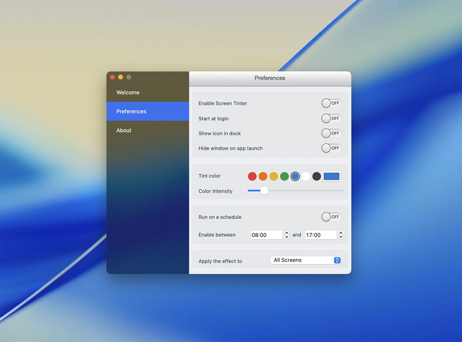This screenshot has width=462, height=342.
Task: Click the Color Intensity slider knob
Action: click(x=264, y=191)
